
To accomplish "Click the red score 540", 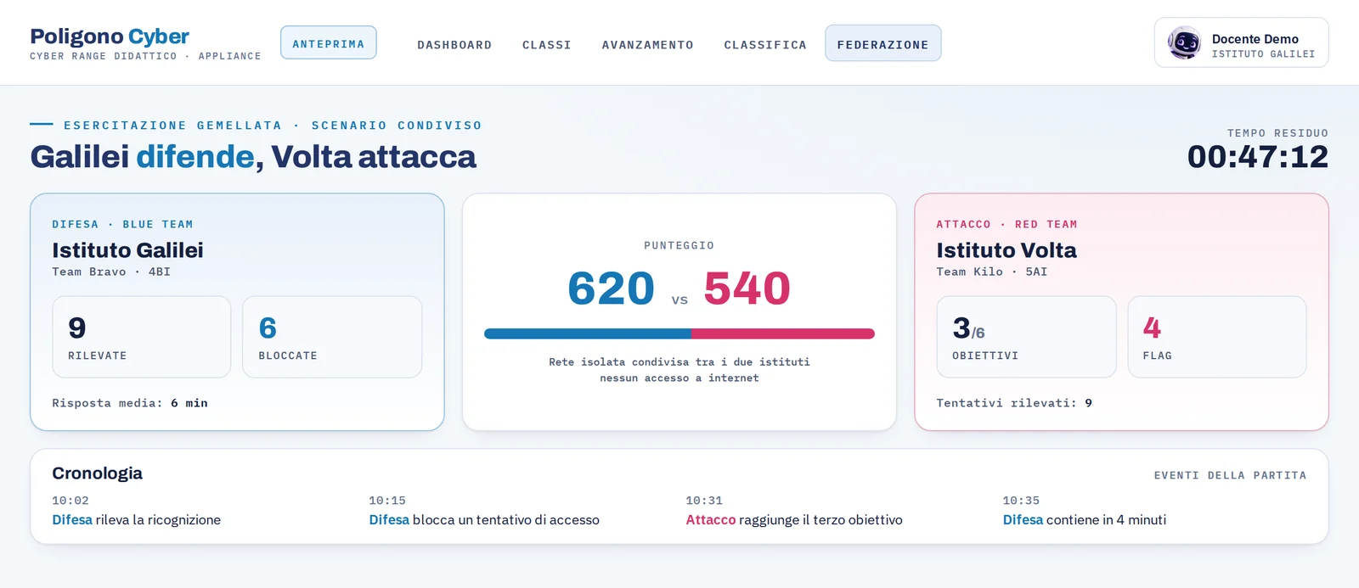I will (x=747, y=288).
